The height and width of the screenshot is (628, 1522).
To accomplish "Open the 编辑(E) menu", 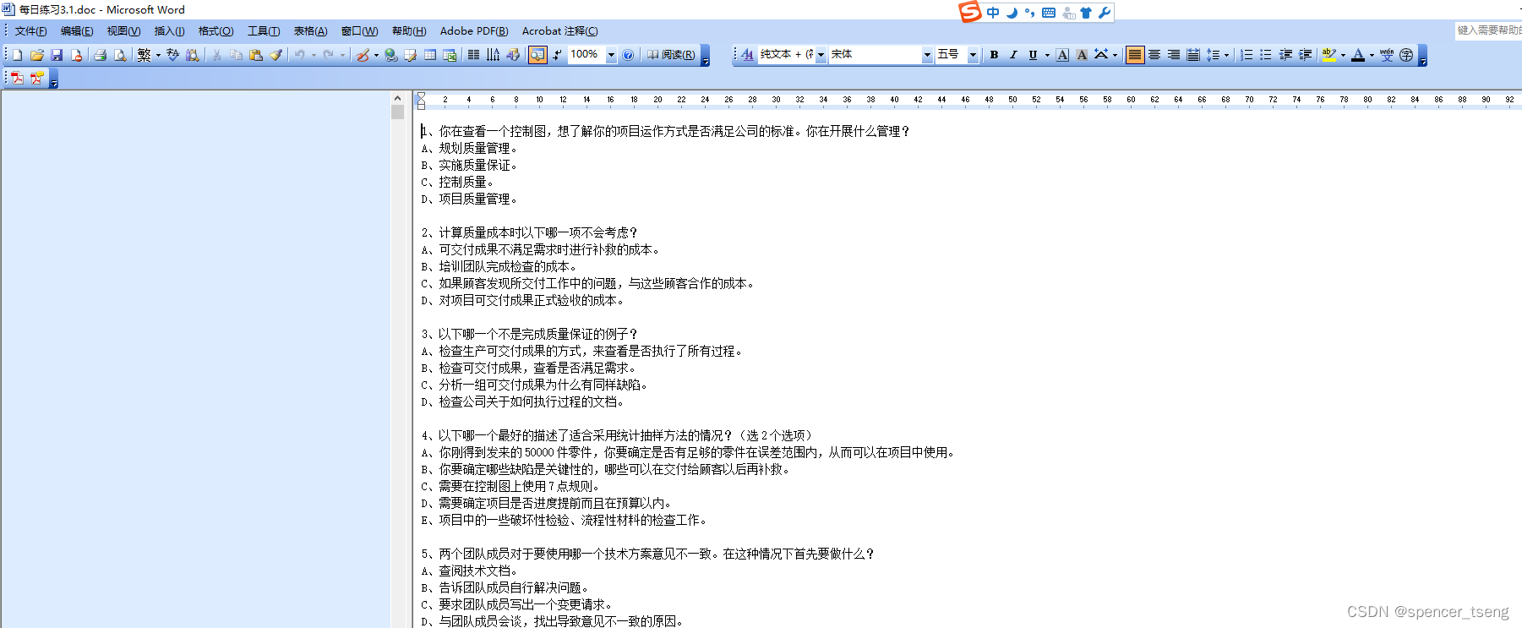I will point(77,31).
